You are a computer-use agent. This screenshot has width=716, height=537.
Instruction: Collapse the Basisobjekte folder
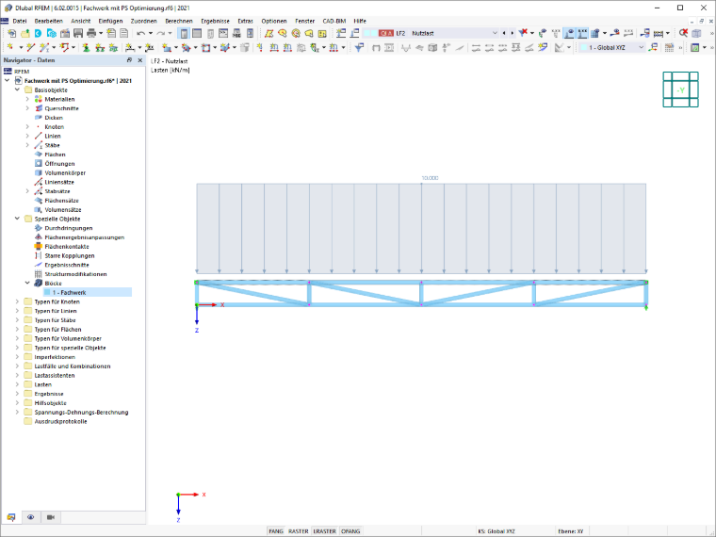pyautogui.click(x=17, y=89)
